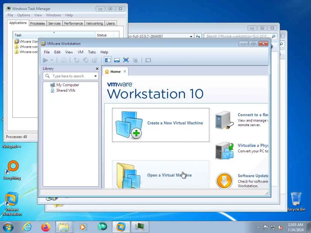Click the virtualize physical machine icon
The width and height of the screenshot is (311, 233).
point(224,151)
